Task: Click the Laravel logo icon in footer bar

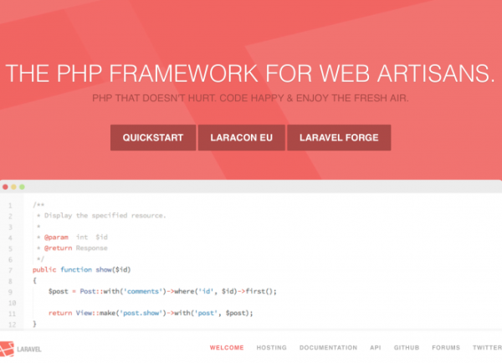Action: pyautogui.click(x=8, y=347)
